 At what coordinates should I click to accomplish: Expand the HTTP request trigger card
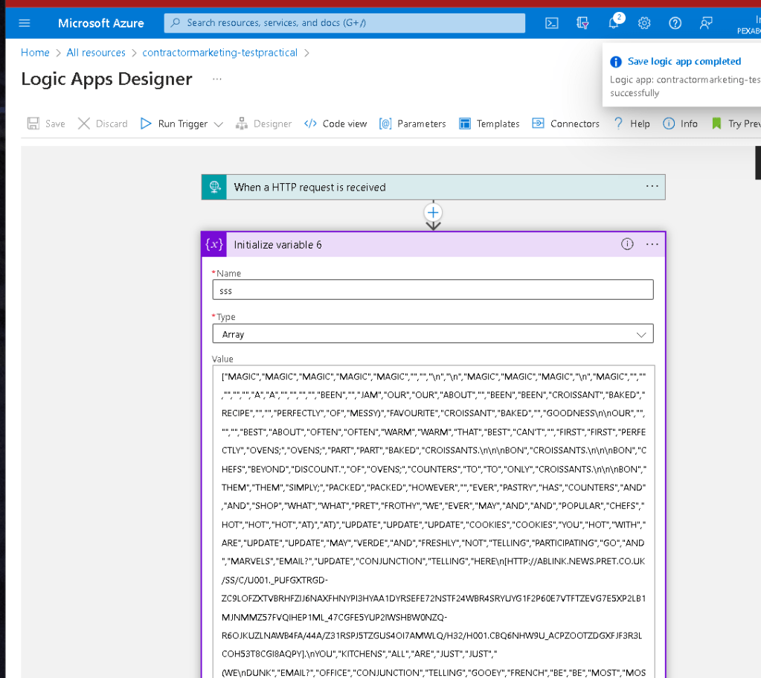click(433, 187)
